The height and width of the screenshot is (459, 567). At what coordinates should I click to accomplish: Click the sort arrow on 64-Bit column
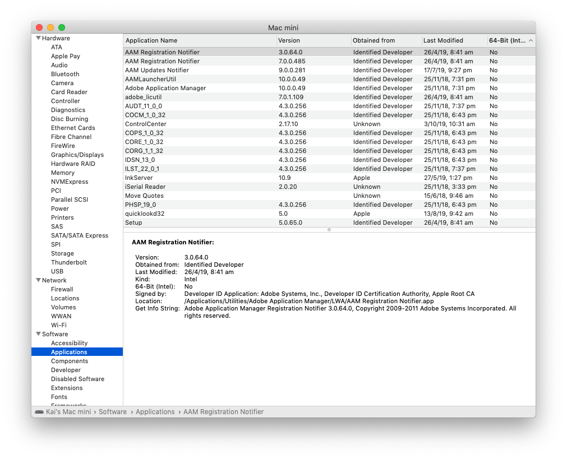531,40
